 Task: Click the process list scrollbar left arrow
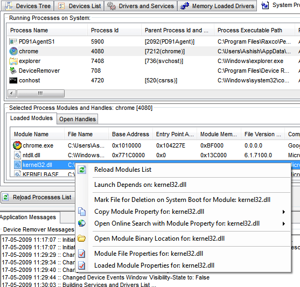12,93
